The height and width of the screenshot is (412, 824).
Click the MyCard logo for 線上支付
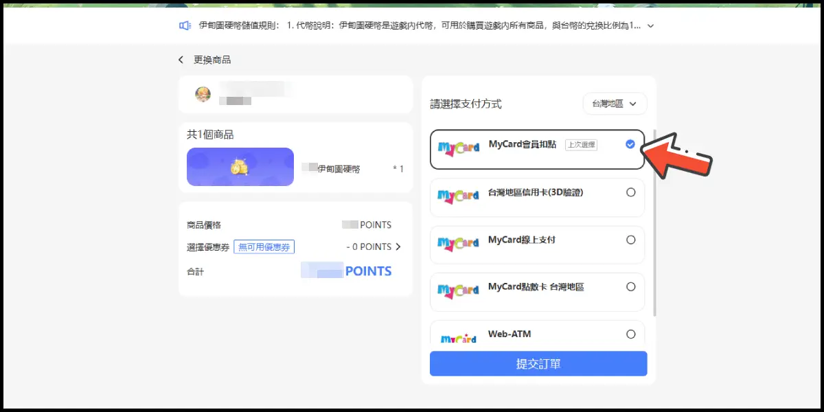(x=458, y=244)
